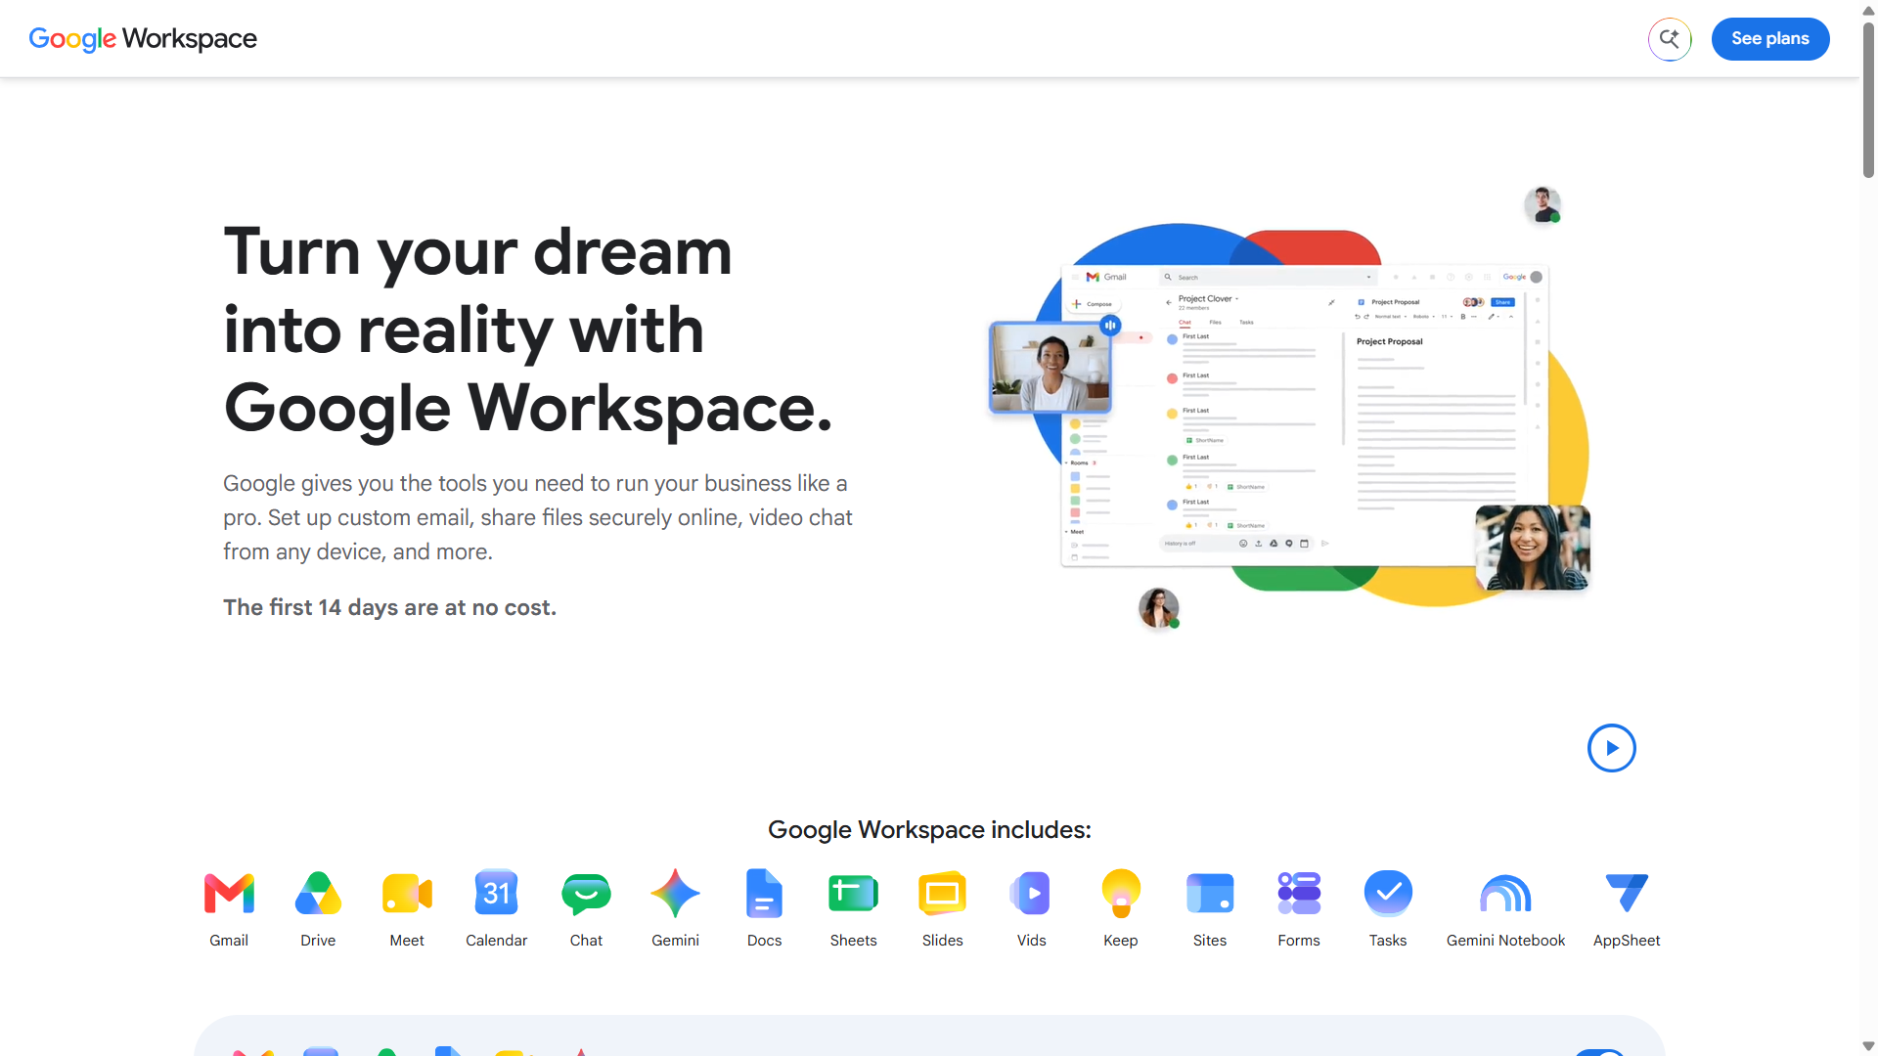The height and width of the screenshot is (1056, 1878).
Task: Open the Sheets app icon
Action: (x=853, y=893)
